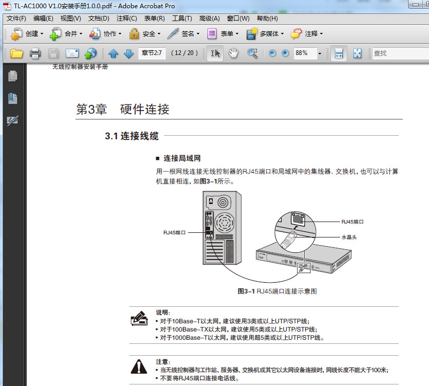The width and height of the screenshot is (429, 386).
Task: Click the Save document icon
Action: (x=53, y=53)
